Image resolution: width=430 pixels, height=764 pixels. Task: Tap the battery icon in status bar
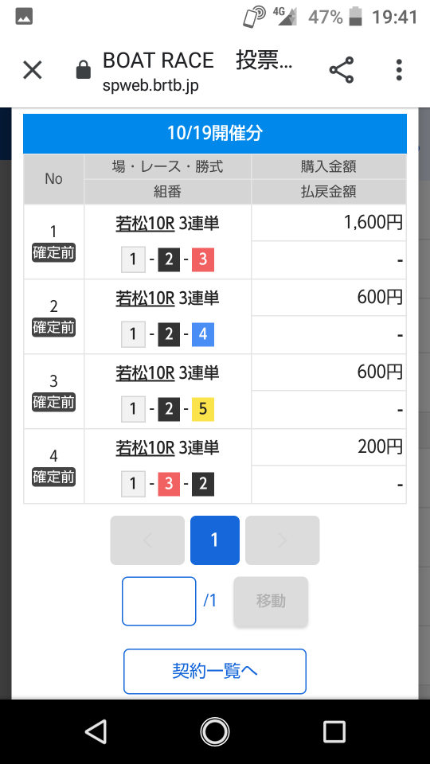click(x=355, y=17)
